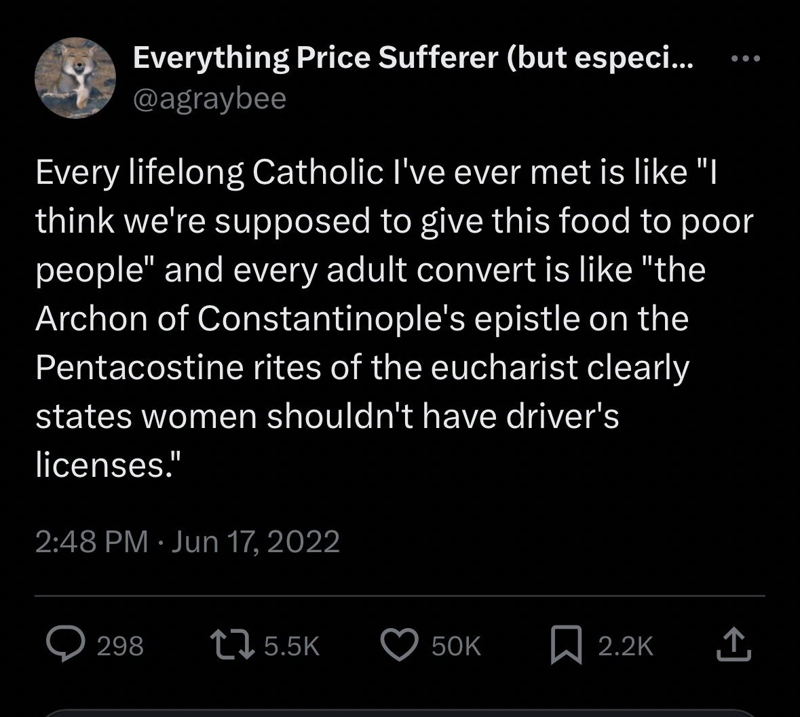This screenshot has height=717, width=800.
Task: Open the Everything Price Sufferer profile name
Action: pyautogui.click(x=413, y=58)
